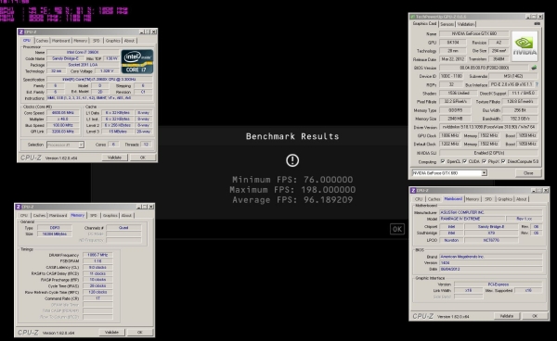This screenshot has width=557, height=341.
Task: Click Validate in the Mainboard CPU-Z window
Action: pyautogui.click(x=507, y=316)
